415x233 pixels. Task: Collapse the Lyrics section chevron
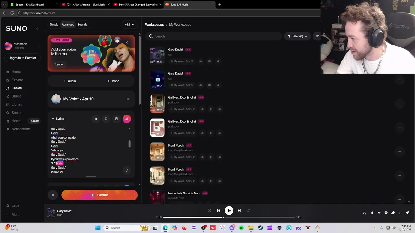click(53, 119)
